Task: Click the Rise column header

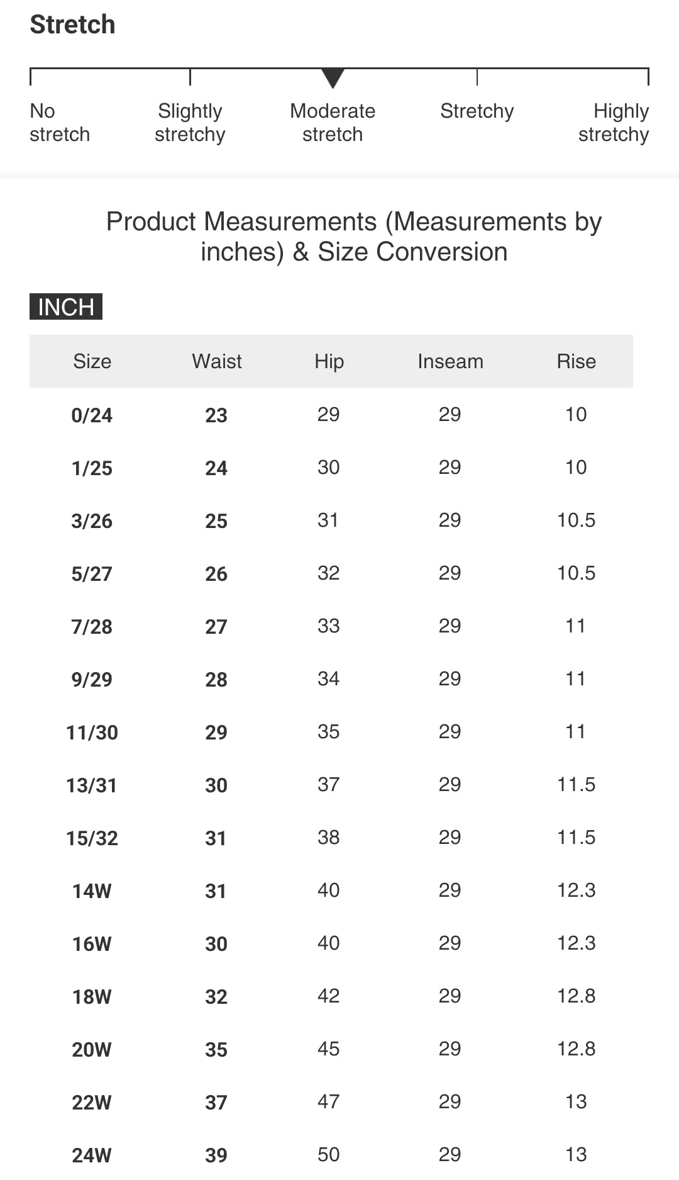Action: (x=576, y=361)
